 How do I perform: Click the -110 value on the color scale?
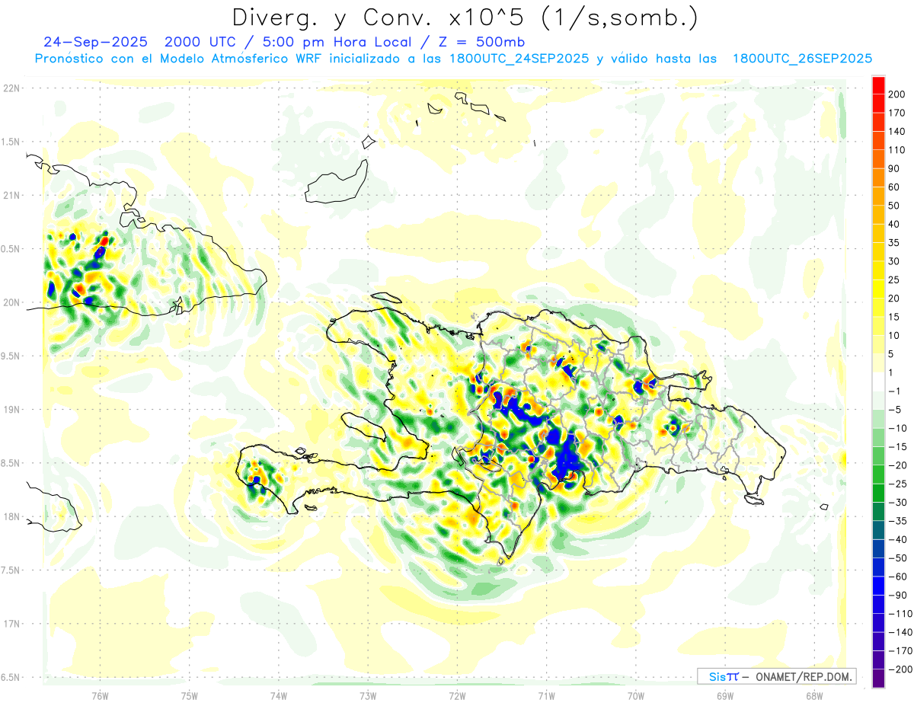[x=900, y=613]
